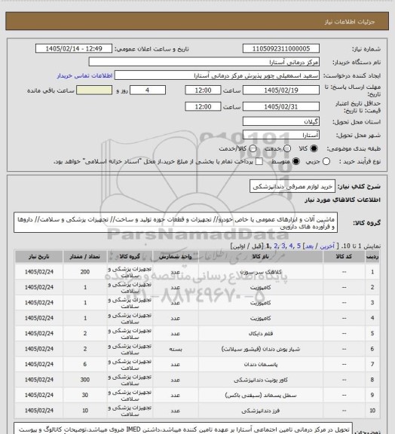Go to page 4 of items

(x=290, y=246)
